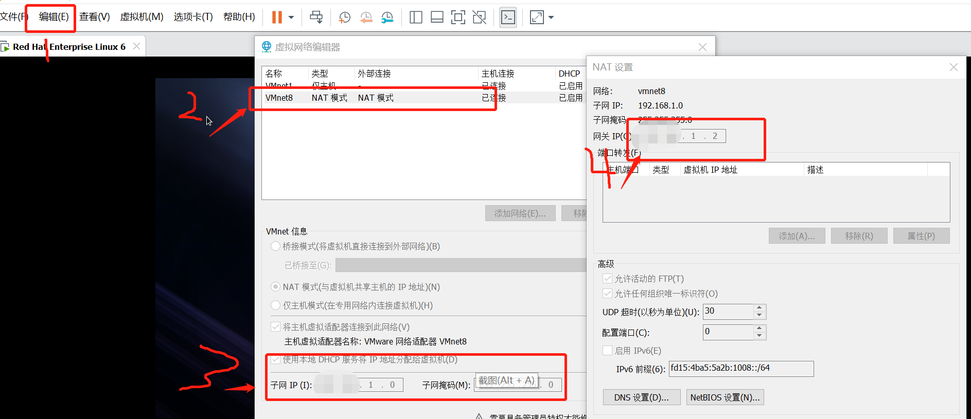Screen dimensions: 971x419
Task: Enter full screen mode icon
Action: (x=458, y=17)
